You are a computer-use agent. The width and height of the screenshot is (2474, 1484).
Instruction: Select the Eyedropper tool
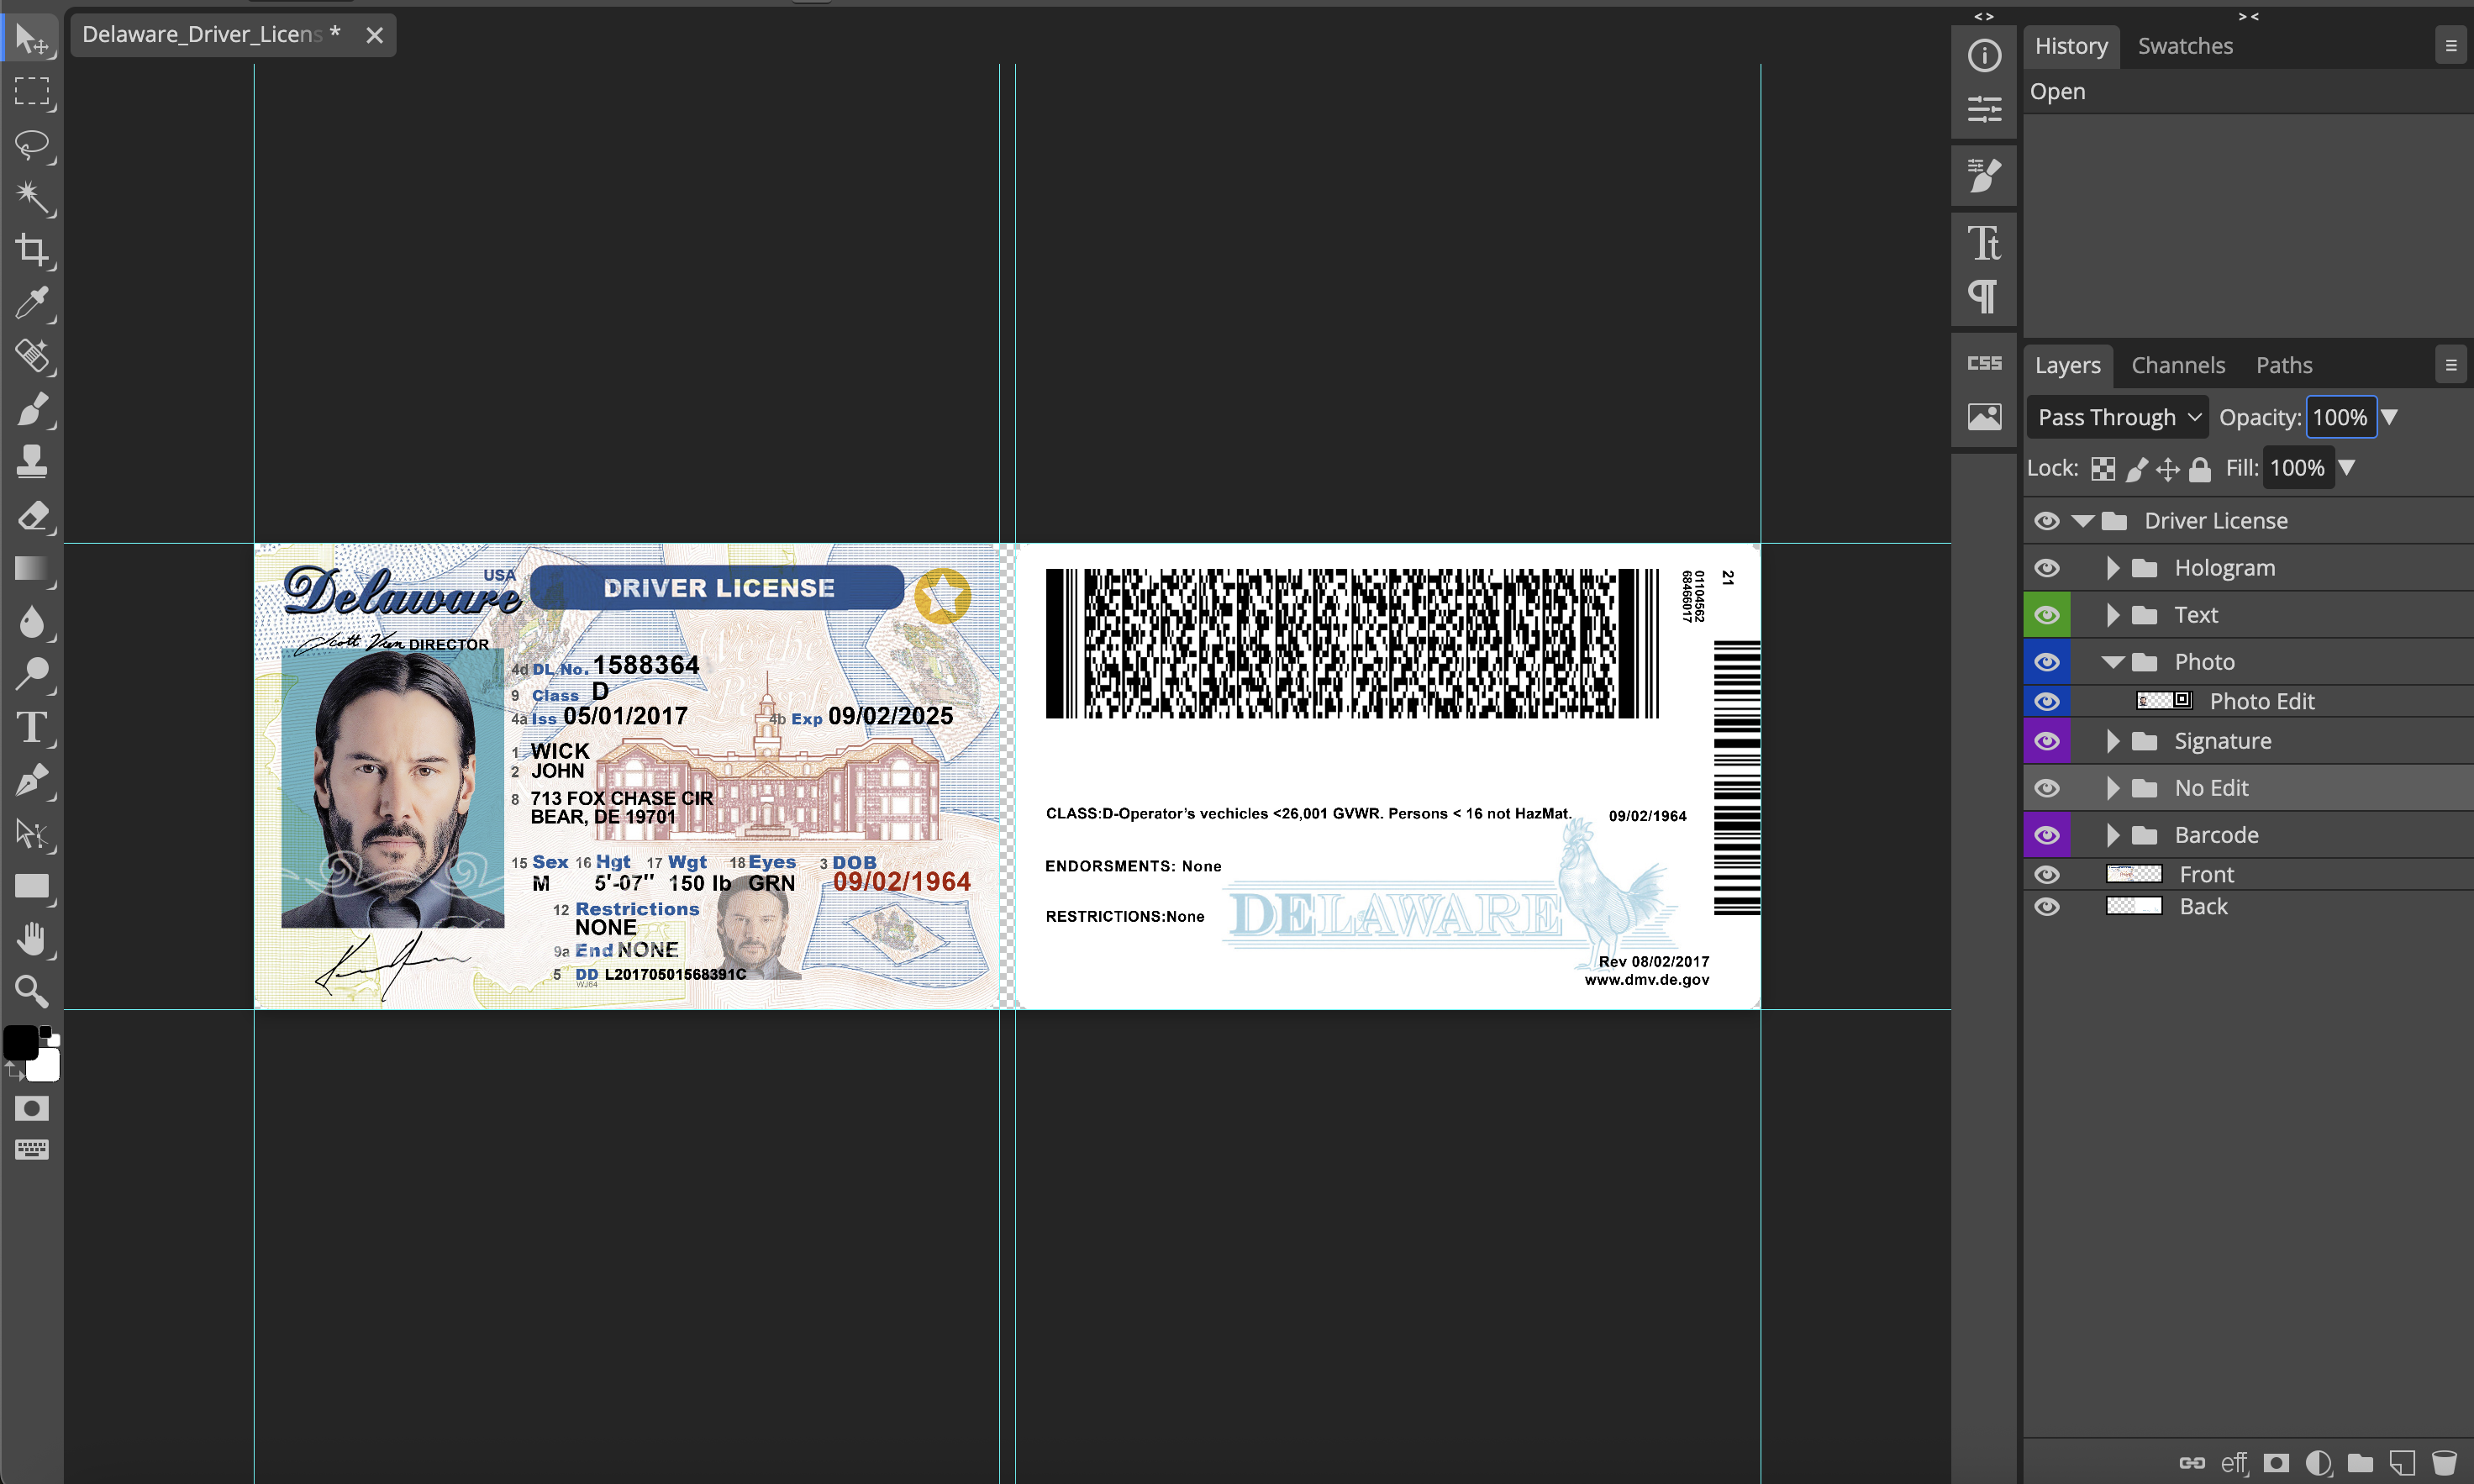click(x=32, y=303)
